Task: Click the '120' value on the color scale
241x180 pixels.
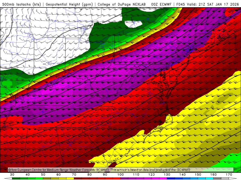Action: (x=152, y=175)
